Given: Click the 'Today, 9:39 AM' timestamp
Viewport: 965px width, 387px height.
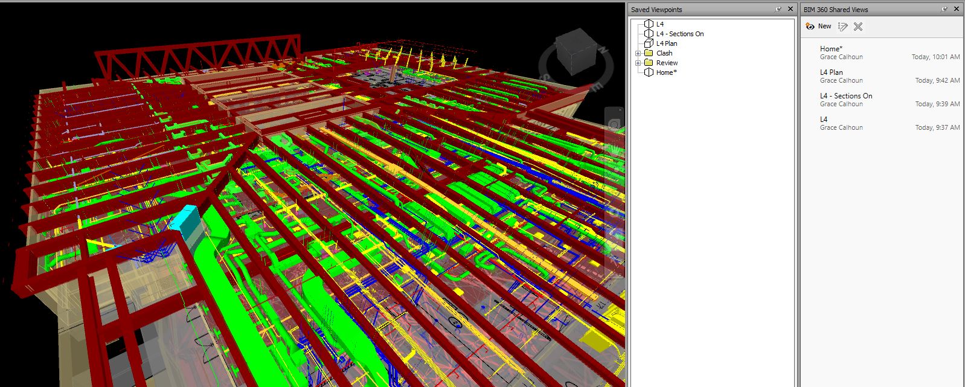Looking at the screenshot, I should click(x=937, y=104).
